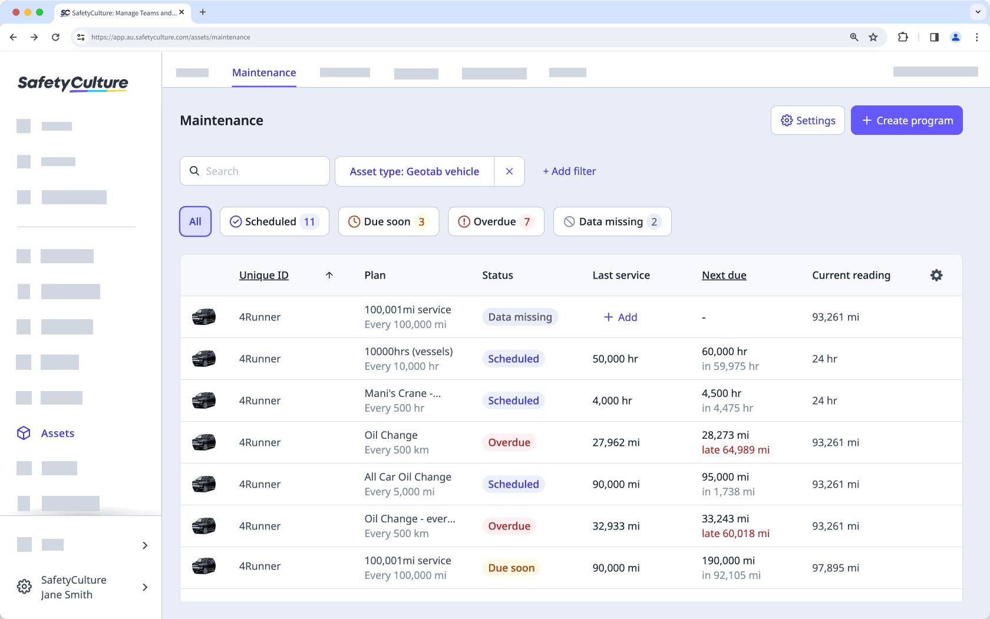Viewport: 990px width, 619px height.
Task: Click the search magnifier icon in the search bar
Action: 194,171
